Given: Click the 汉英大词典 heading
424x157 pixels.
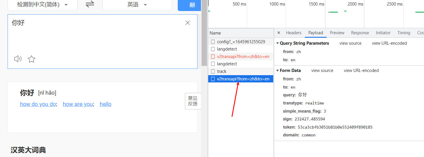Looking at the screenshot, I should (x=28, y=150).
